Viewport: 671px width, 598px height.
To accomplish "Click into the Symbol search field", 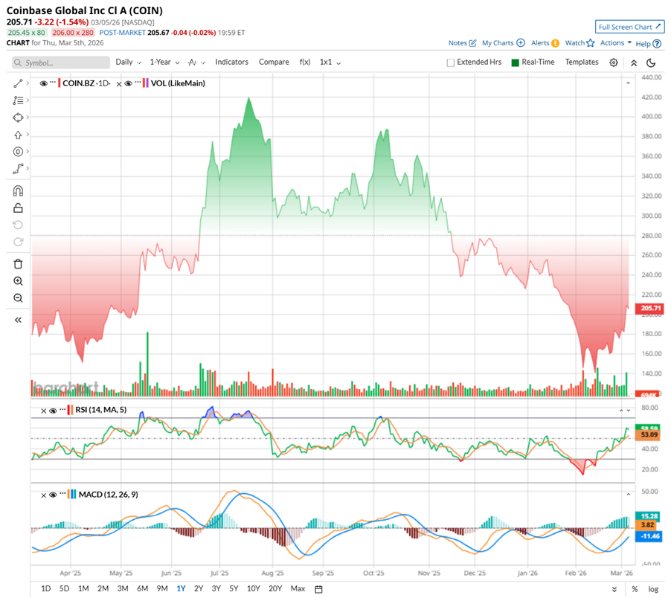I will tap(61, 62).
